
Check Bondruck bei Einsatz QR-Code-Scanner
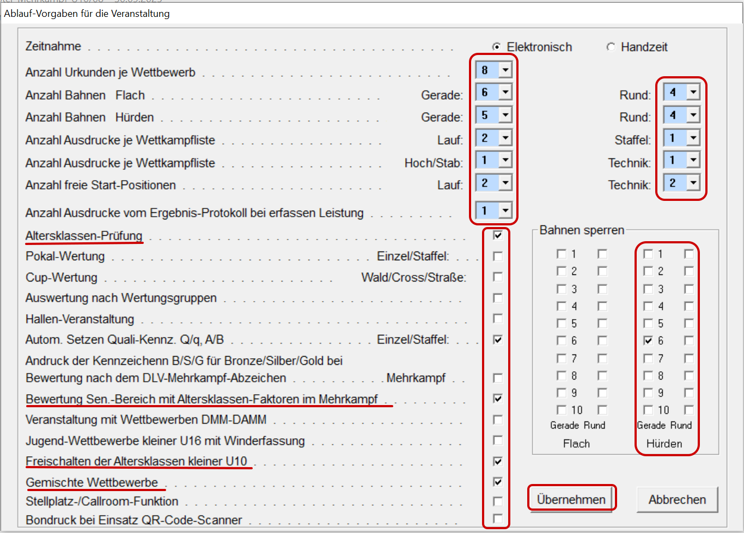(498, 519)
